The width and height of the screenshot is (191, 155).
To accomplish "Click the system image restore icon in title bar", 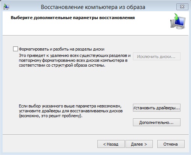I will pos(6,7).
